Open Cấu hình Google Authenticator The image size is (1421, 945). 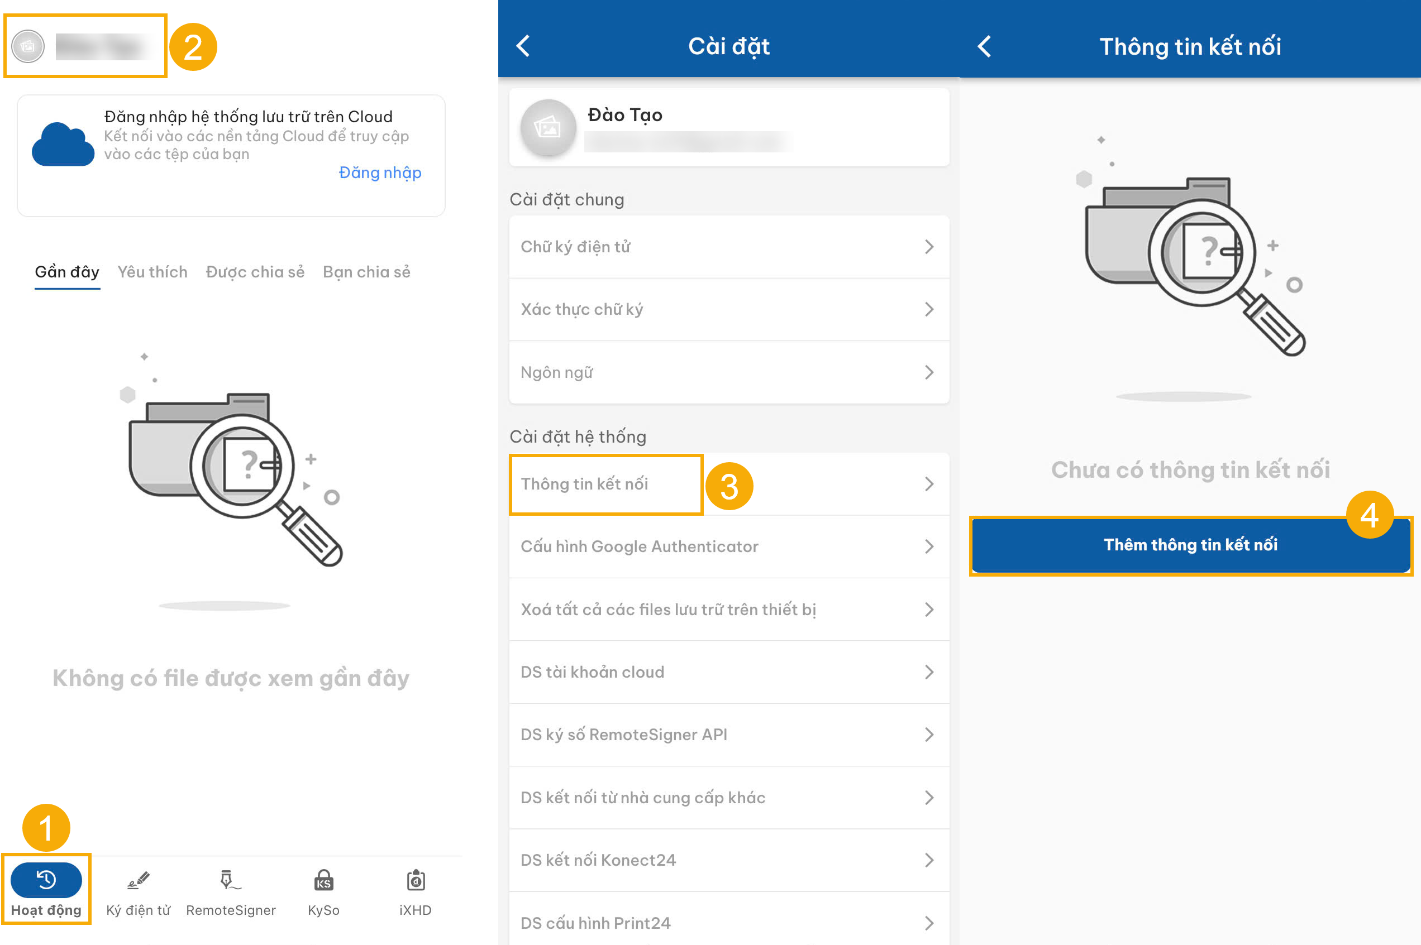tap(640, 546)
